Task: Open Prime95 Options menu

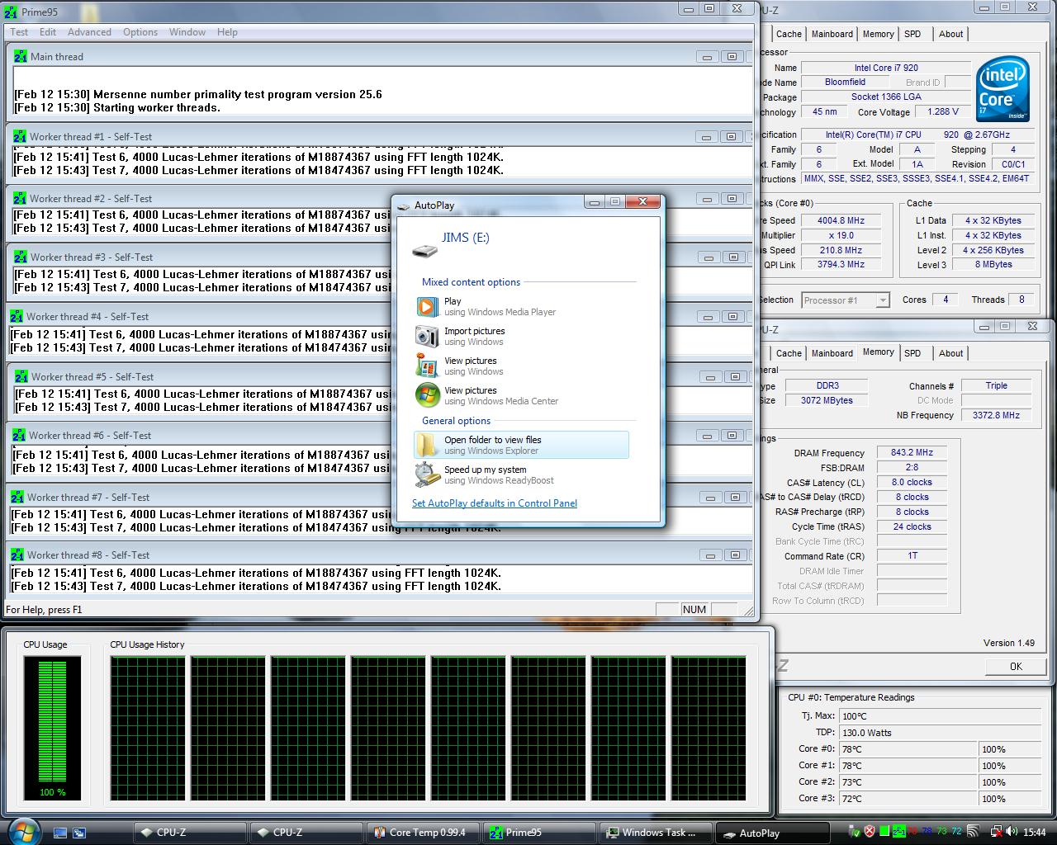Action: pos(140,32)
